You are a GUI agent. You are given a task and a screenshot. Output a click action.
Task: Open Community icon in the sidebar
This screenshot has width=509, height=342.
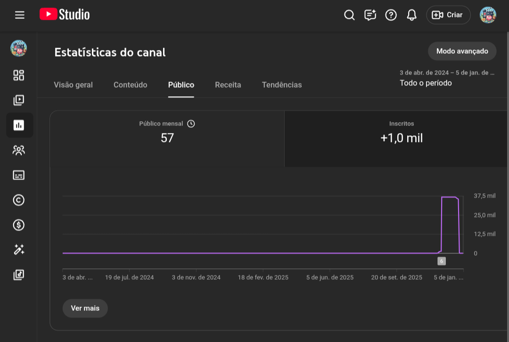coord(19,150)
